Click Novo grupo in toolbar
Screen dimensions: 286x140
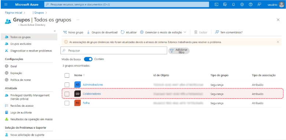(73, 32)
